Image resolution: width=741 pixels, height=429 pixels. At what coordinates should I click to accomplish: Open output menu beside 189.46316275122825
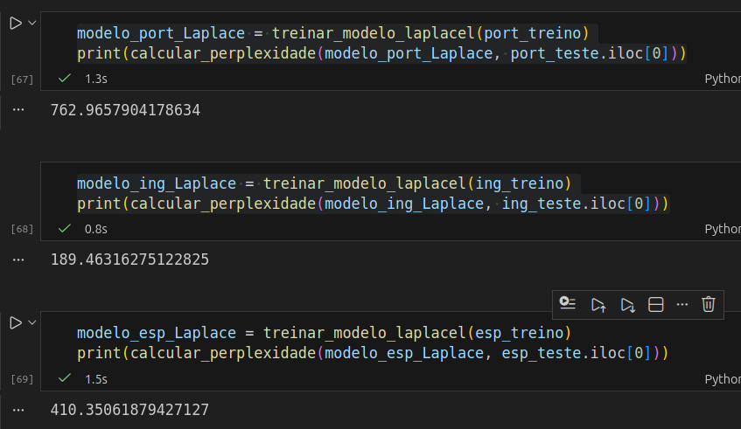19,259
